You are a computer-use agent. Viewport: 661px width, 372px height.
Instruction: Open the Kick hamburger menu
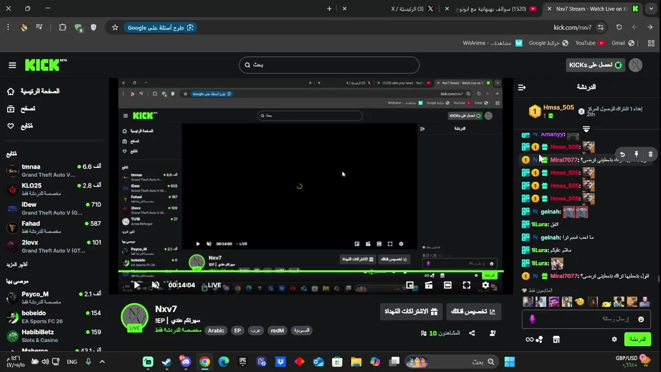pos(12,65)
